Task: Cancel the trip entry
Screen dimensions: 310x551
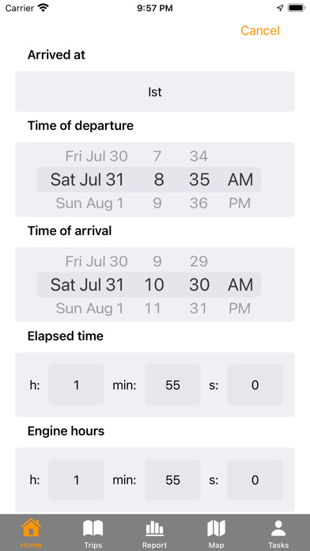Action: [260, 31]
